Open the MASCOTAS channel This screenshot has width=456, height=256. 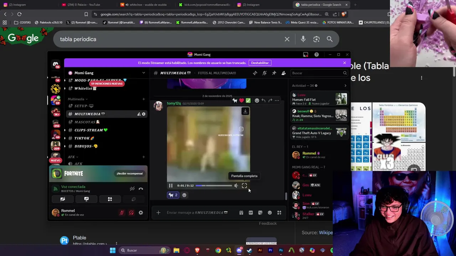pos(106,122)
